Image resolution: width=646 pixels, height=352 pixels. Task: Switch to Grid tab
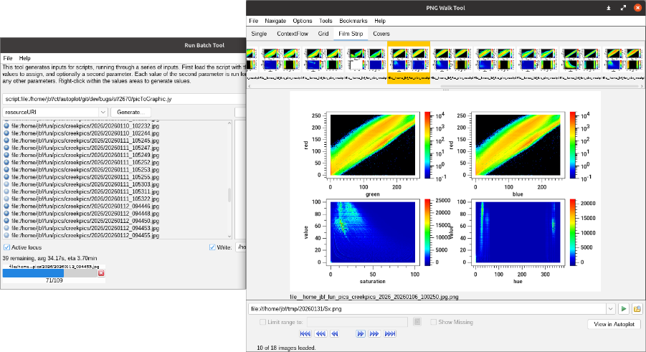[x=323, y=34]
